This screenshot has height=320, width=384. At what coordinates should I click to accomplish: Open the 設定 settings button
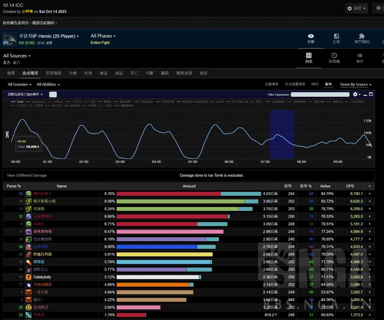click(357, 8)
